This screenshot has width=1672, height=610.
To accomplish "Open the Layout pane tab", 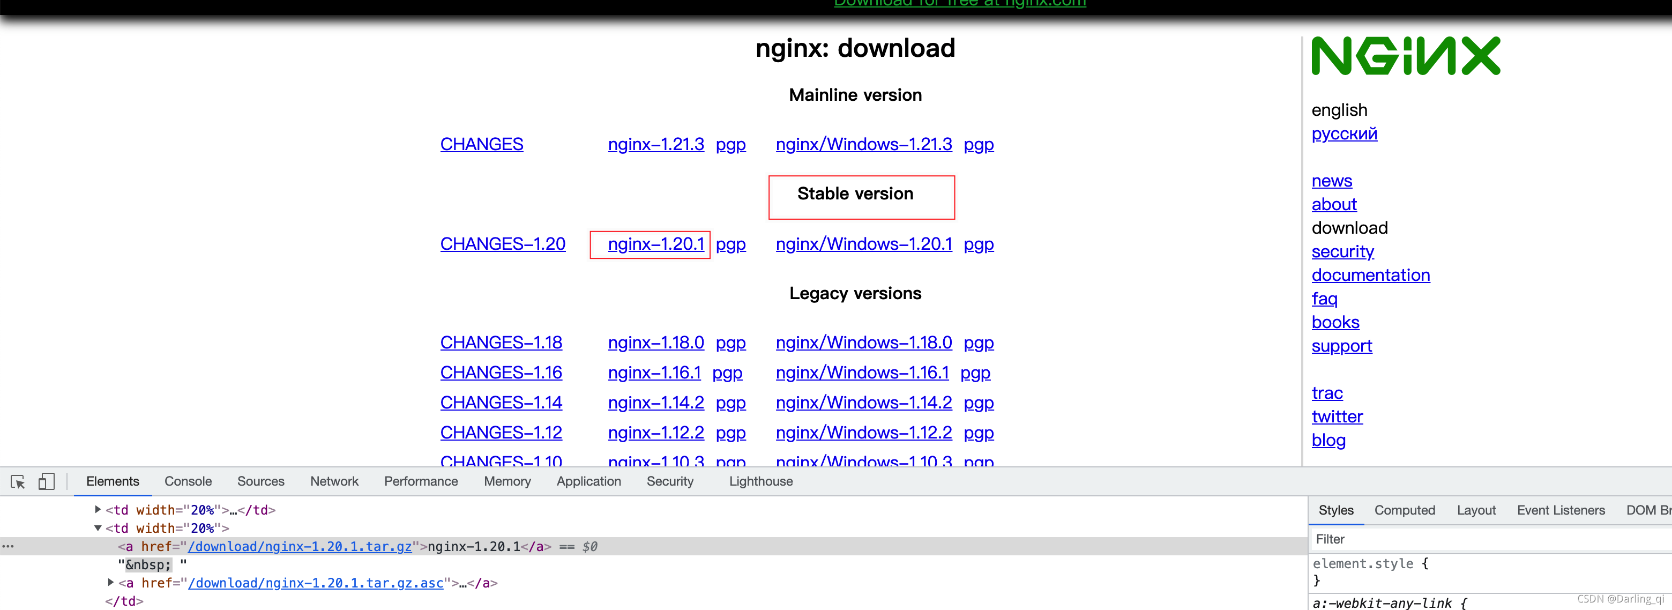I will click(1476, 510).
